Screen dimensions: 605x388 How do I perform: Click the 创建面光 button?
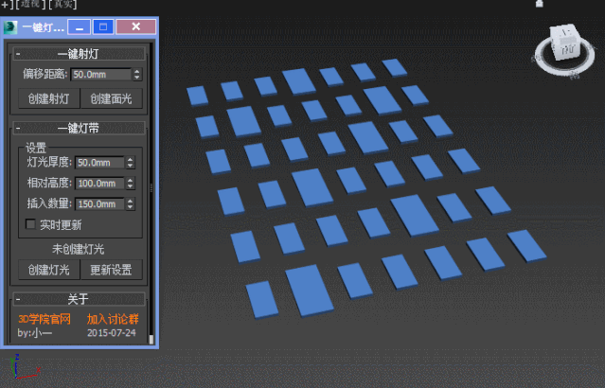click(x=111, y=98)
